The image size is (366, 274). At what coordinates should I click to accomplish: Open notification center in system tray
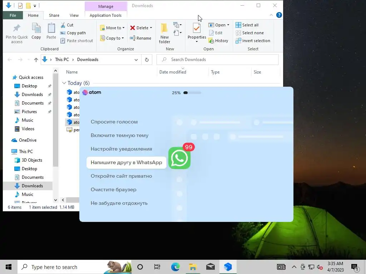(x=354, y=267)
